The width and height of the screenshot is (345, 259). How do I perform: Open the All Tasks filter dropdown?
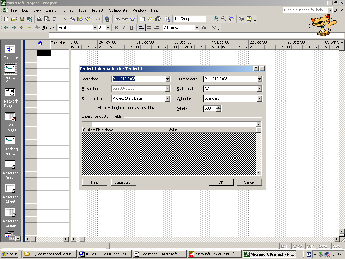point(197,28)
